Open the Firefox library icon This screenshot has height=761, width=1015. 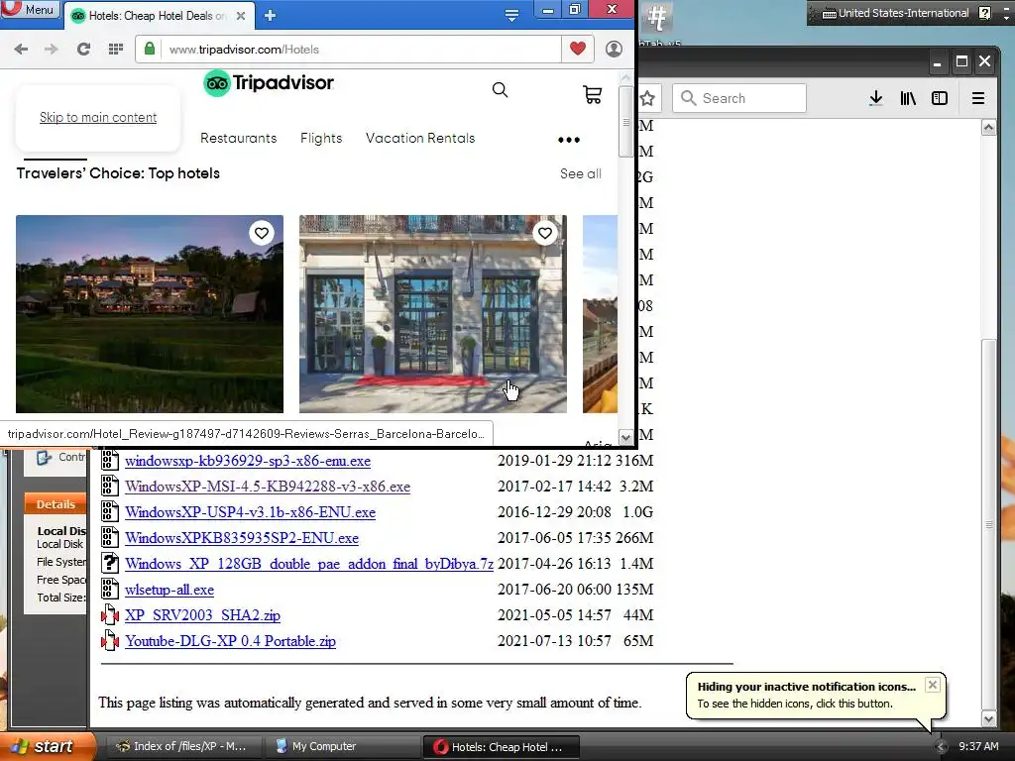[908, 98]
